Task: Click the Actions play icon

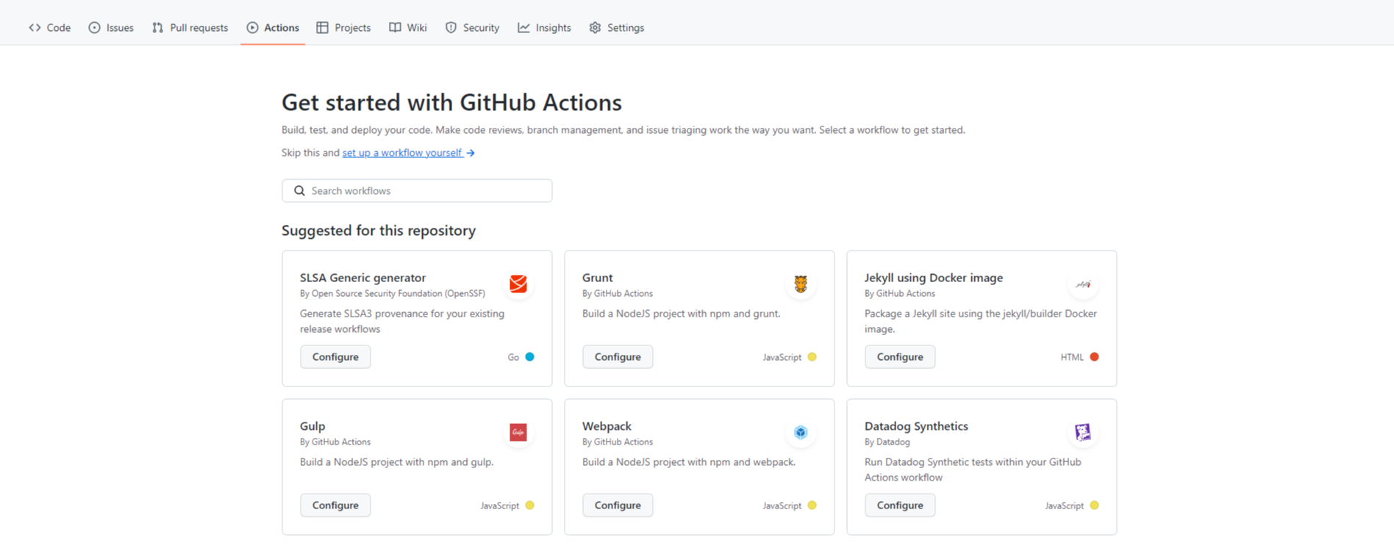Action: pyautogui.click(x=252, y=27)
